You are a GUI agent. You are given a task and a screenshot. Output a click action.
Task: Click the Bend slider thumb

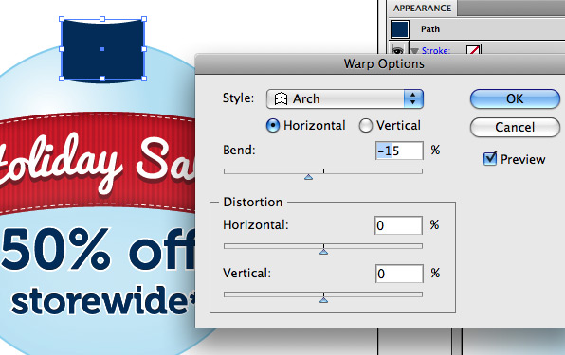[x=308, y=177]
